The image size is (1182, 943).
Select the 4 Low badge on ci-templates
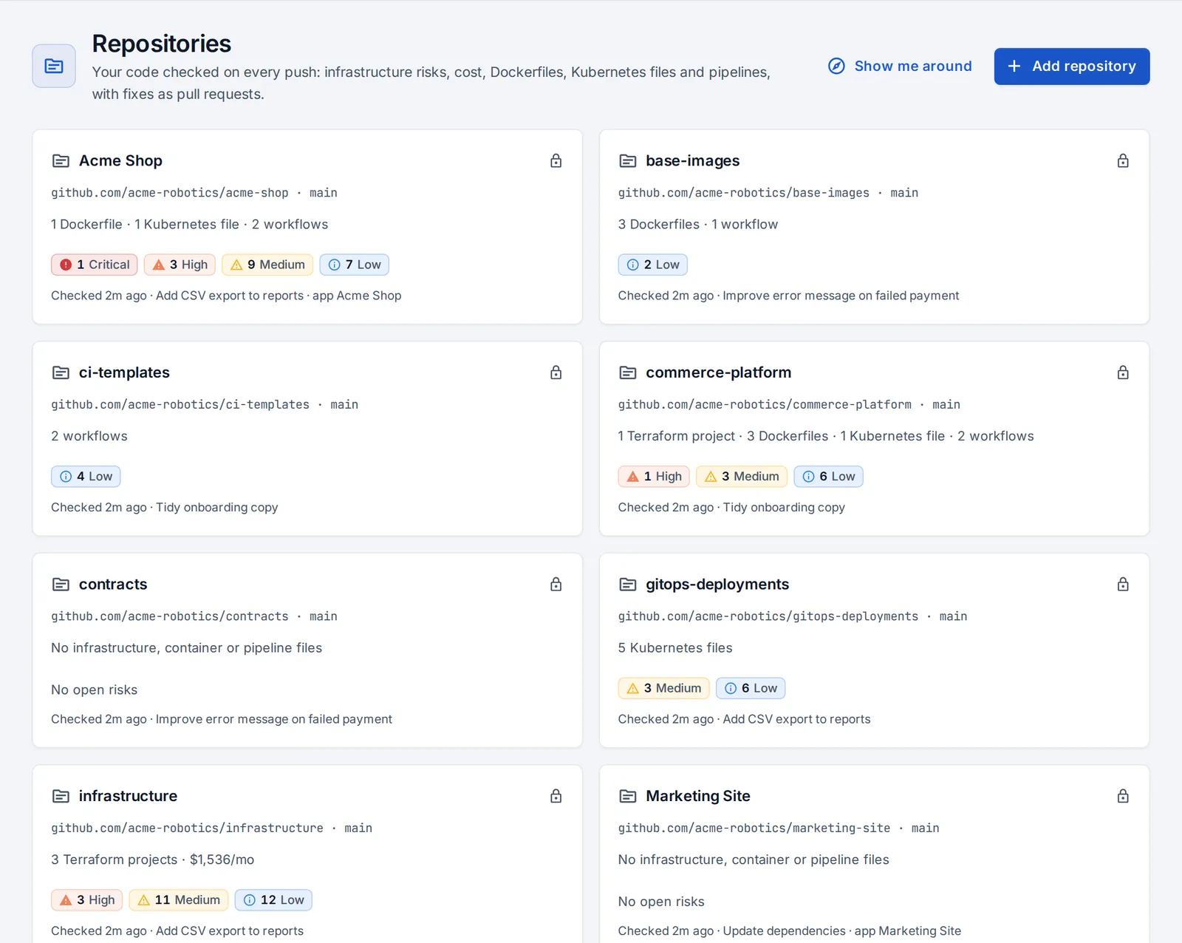(x=86, y=477)
